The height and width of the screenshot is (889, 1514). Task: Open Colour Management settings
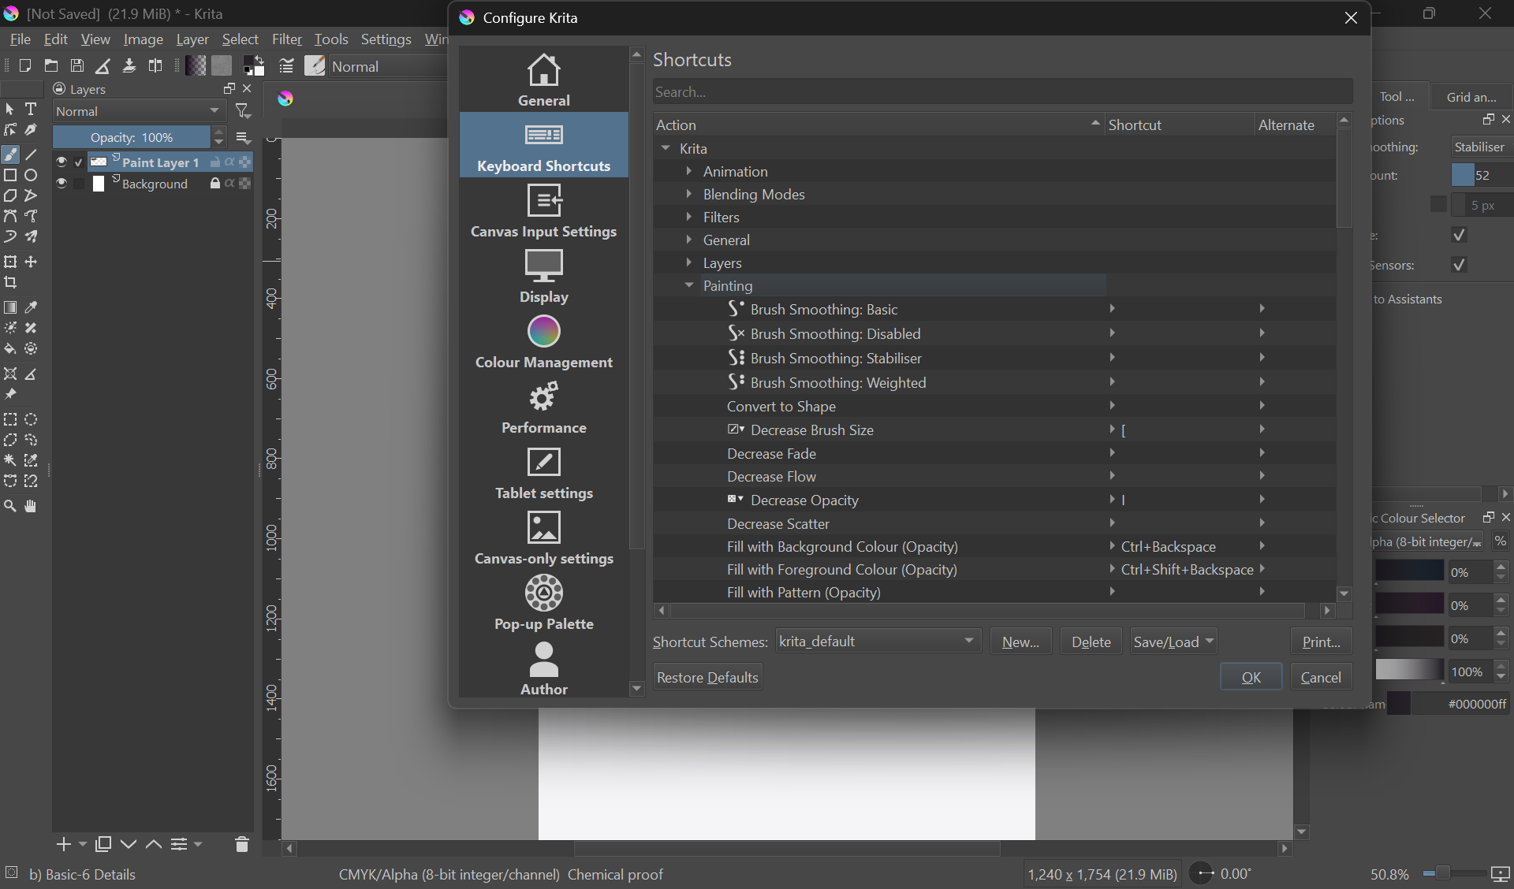pos(543,342)
